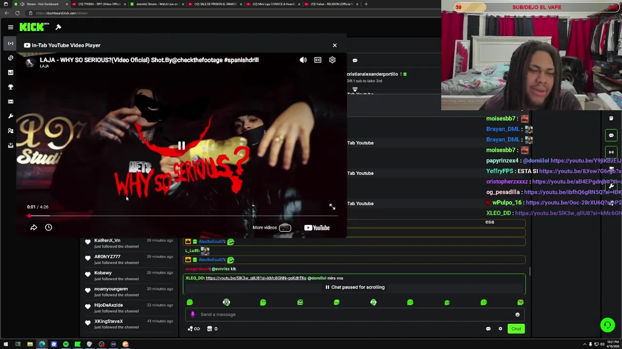
Task: Open Windows Start menu
Action: tap(5, 344)
